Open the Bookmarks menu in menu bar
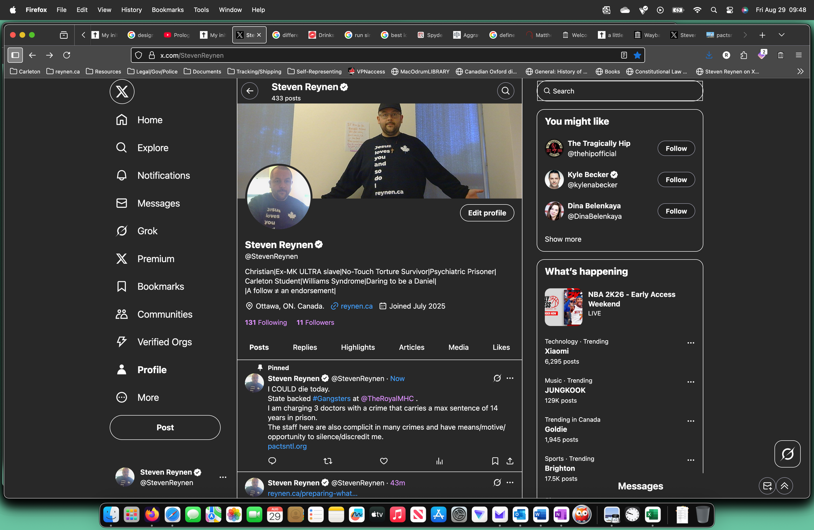The width and height of the screenshot is (814, 530). pos(168,10)
